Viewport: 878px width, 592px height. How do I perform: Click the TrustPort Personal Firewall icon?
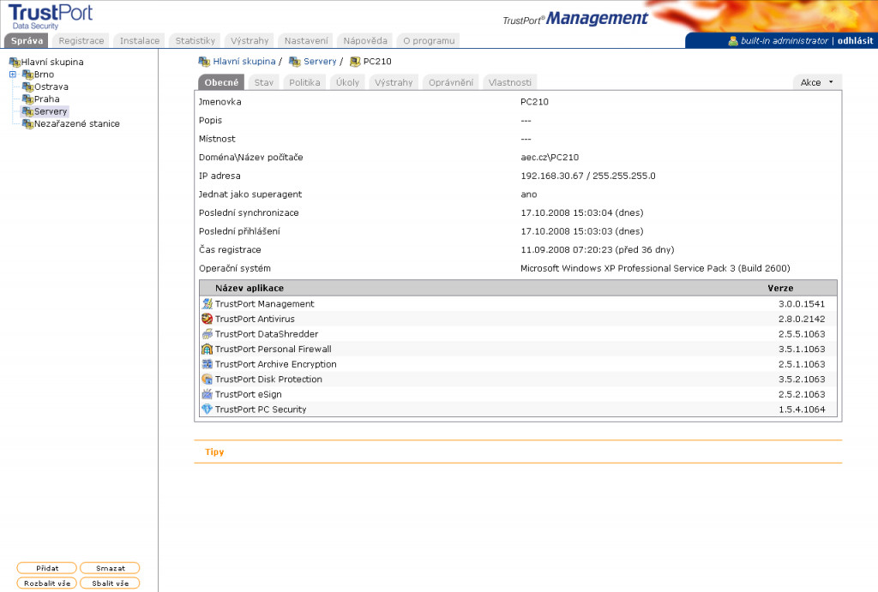(207, 349)
